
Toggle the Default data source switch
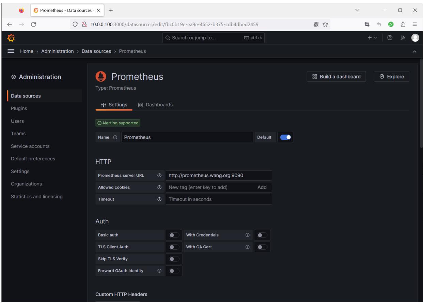pyautogui.click(x=285, y=137)
